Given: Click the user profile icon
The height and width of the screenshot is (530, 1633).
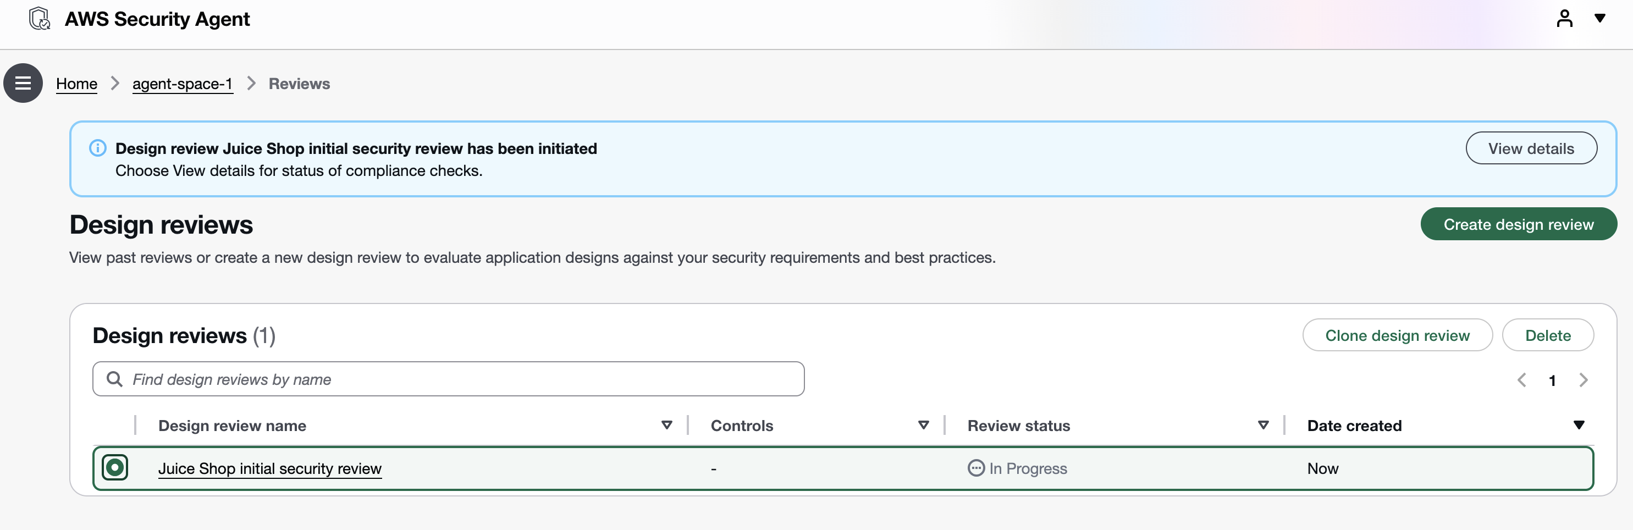Looking at the screenshot, I should [1564, 18].
